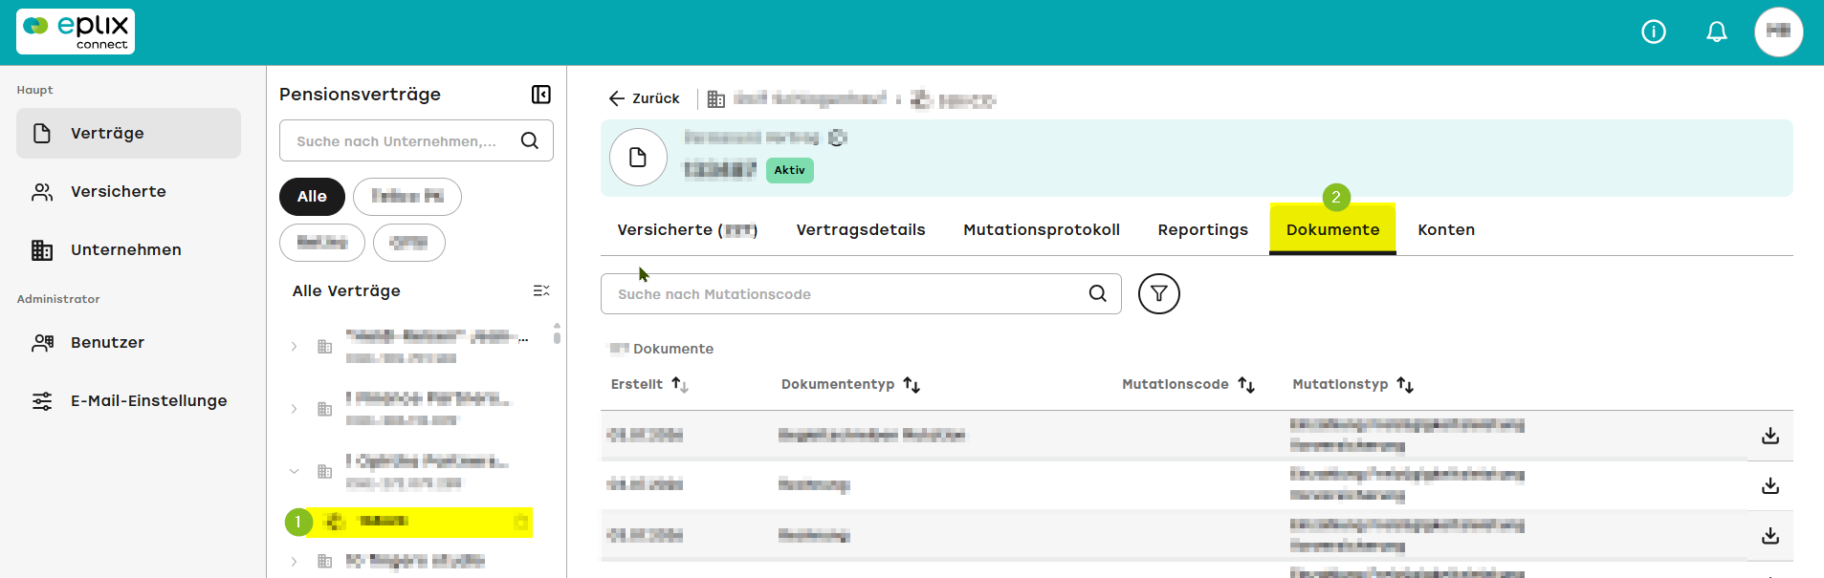Click the Mutationscode search magnifier icon
Image resolution: width=1824 pixels, height=578 pixels.
pyautogui.click(x=1098, y=293)
